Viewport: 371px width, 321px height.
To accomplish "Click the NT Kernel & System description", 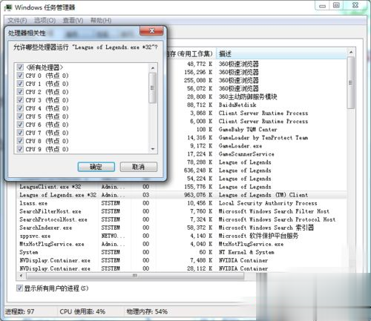I will click(x=246, y=252).
